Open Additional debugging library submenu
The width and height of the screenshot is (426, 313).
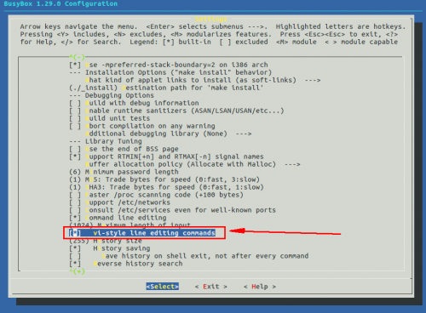click(169, 134)
